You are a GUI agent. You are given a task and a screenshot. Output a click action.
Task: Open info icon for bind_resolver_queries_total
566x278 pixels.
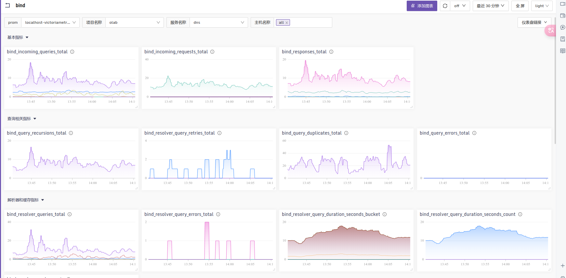pyautogui.click(x=70, y=214)
